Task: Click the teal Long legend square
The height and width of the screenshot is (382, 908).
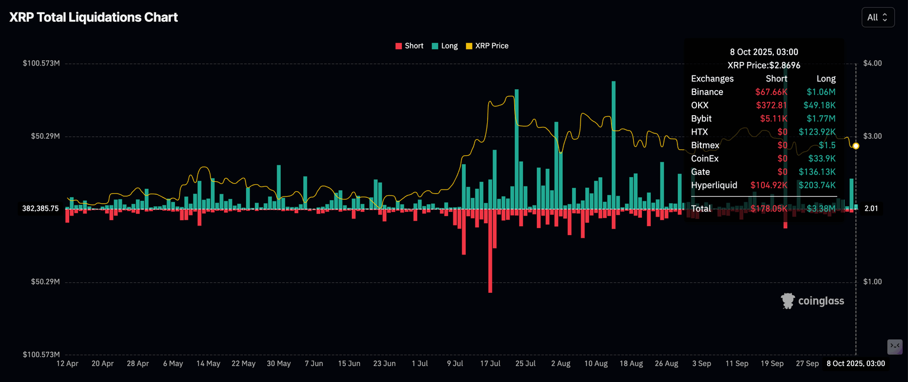Action: tap(434, 46)
